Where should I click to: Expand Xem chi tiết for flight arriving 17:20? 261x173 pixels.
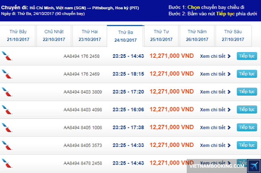pyautogui.click(x=215, y=92)
